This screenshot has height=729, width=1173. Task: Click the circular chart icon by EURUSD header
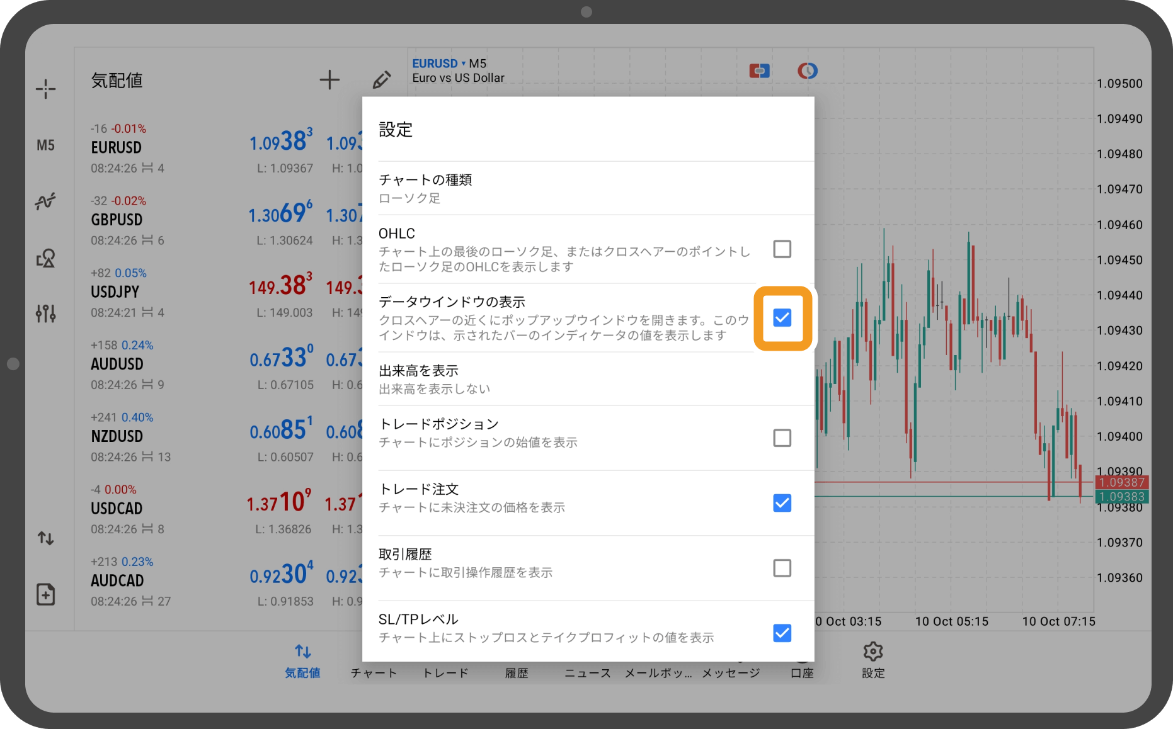coord(807,71)
